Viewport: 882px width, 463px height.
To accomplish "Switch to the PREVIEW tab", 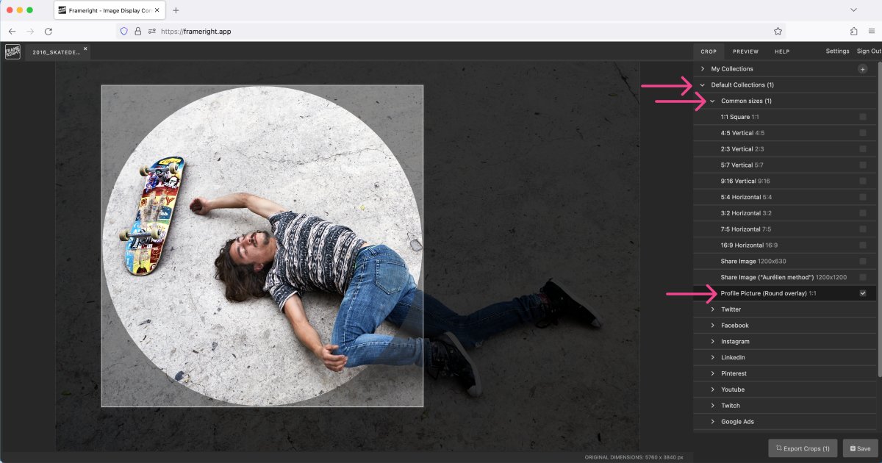I will point(745,51).
